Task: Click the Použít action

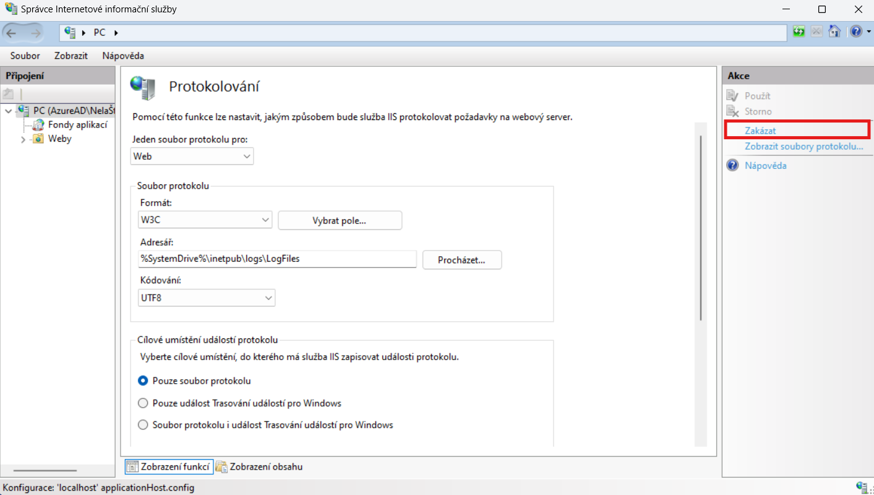Action: (x=758, y=96)
